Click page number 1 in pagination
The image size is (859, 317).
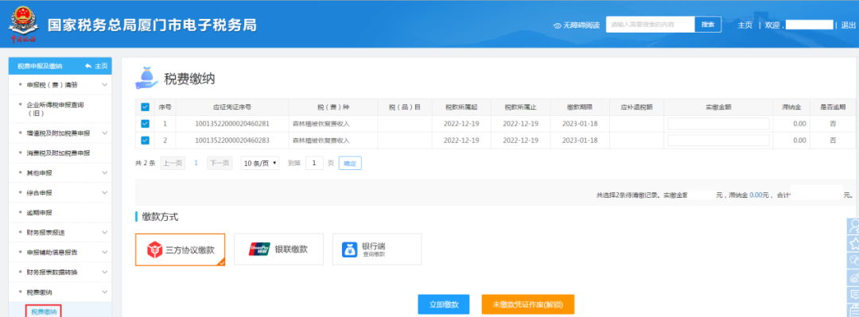pyautogui.click(x=196, y=163)
